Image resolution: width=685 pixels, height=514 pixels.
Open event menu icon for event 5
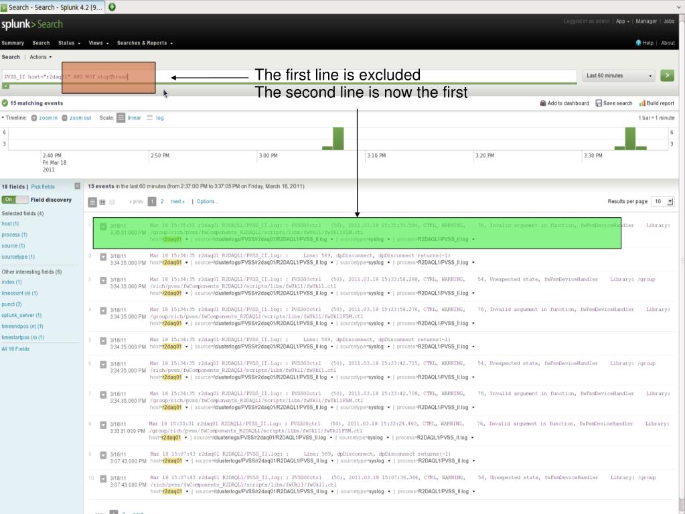click(103, 341)
